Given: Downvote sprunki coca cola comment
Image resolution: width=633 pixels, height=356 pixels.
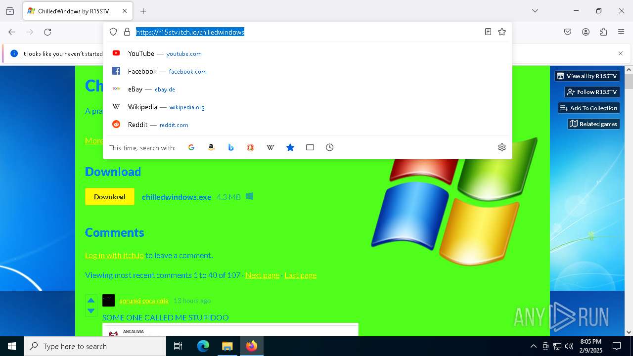Looking at the screenshot, I should click(91, 311).
